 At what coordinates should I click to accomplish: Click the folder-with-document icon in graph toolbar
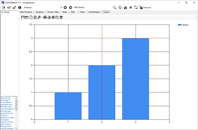[x=57, y=17]
